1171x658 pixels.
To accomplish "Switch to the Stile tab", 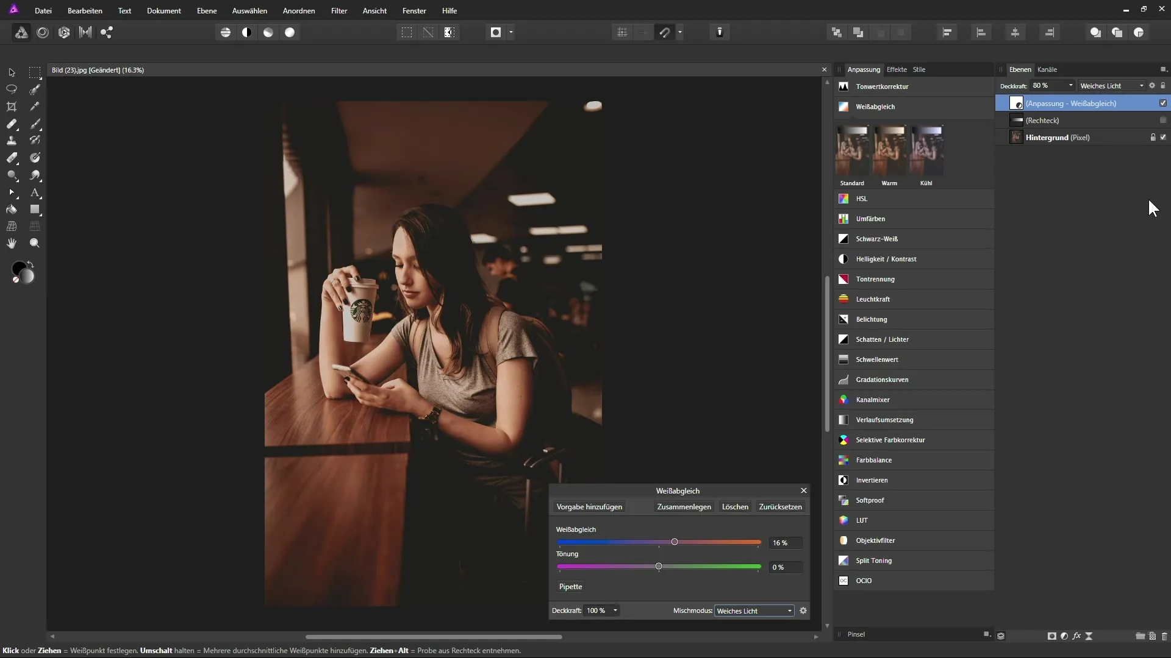I will click(919, 69).
